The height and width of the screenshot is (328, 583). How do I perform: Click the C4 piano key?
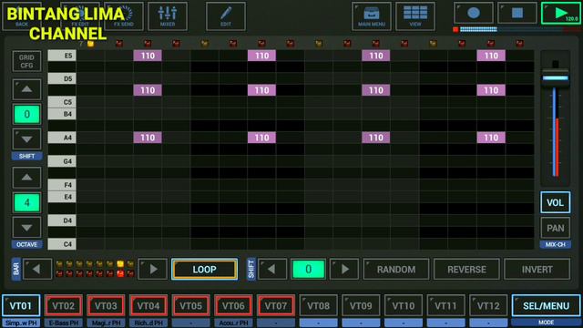62,244
